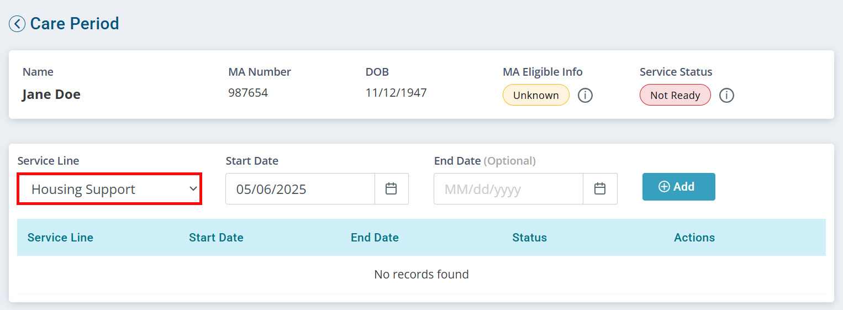This screenshot has width=843, height=310.
Task: Click the Unknown eligibility badge
Action: (x=536, y=95)
